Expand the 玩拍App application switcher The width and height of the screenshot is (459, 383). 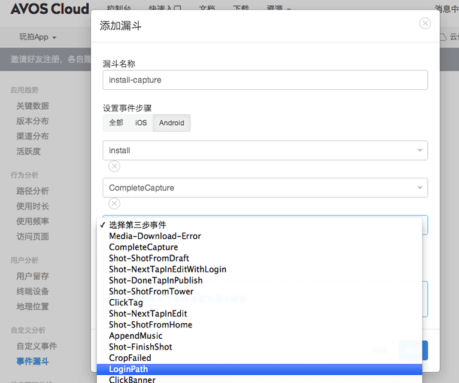[x=38, y=37]
